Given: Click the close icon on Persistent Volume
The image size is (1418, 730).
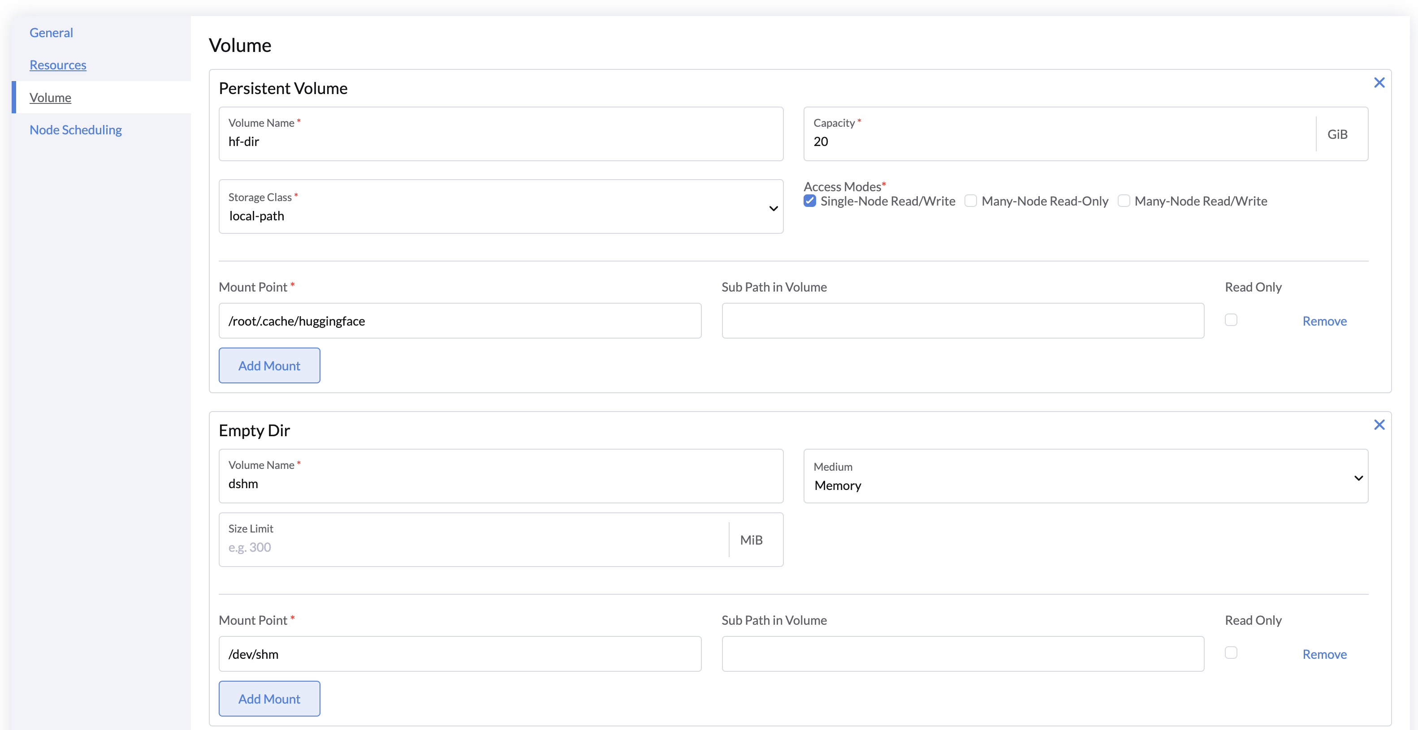Looking at the screenshot, I should 1379,83.
